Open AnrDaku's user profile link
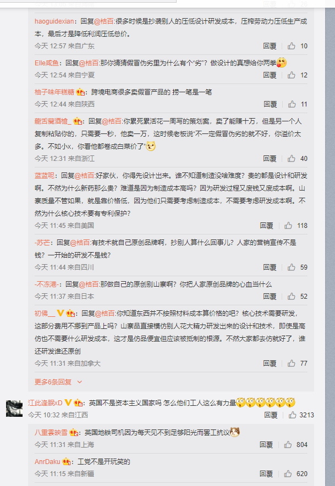 [x=47, y=462]
